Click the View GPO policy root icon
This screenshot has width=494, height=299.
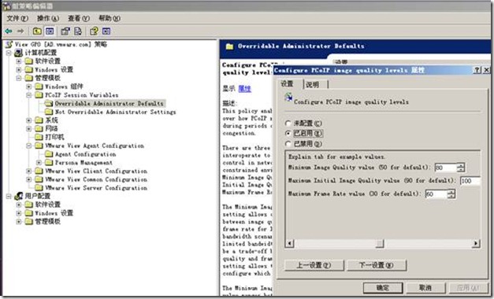point(9,44)
